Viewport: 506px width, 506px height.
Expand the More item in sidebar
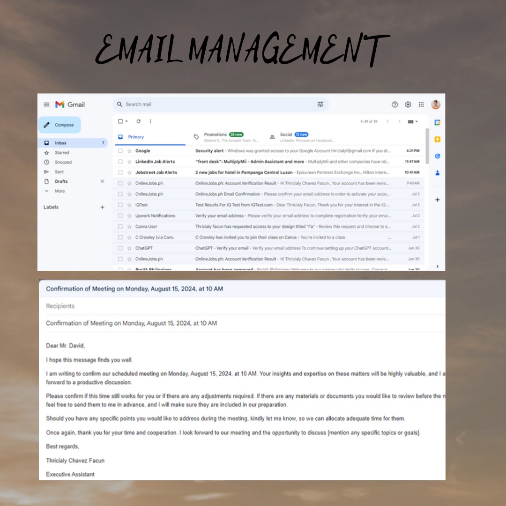point(60,191)
